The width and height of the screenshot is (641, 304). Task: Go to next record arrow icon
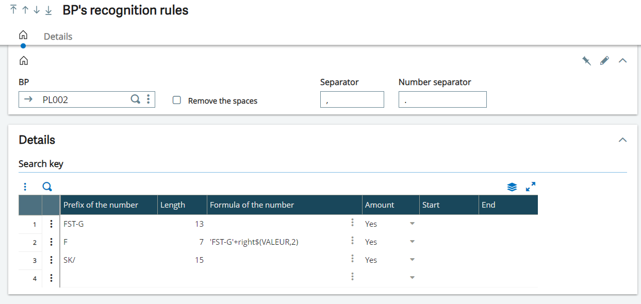tap(37, 10)
